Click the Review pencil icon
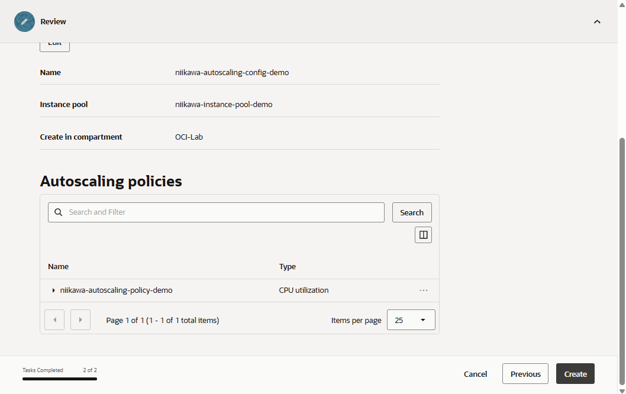The width and height of the screenshot is (626, 394). (24, 21)
